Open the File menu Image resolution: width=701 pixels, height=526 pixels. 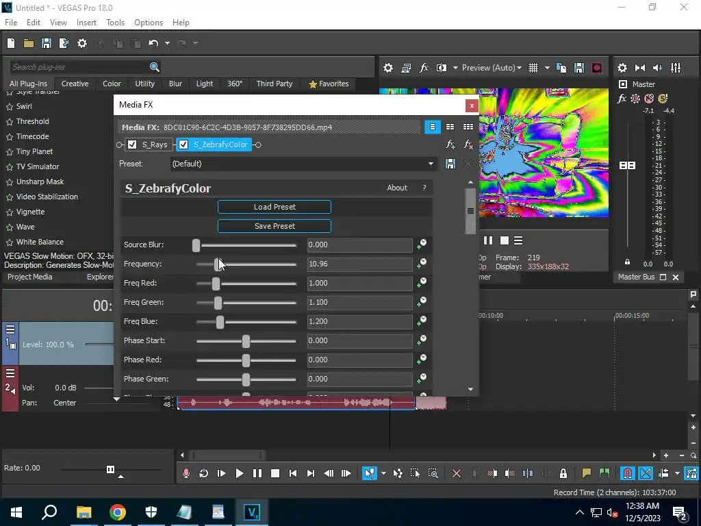click(11, 23)
